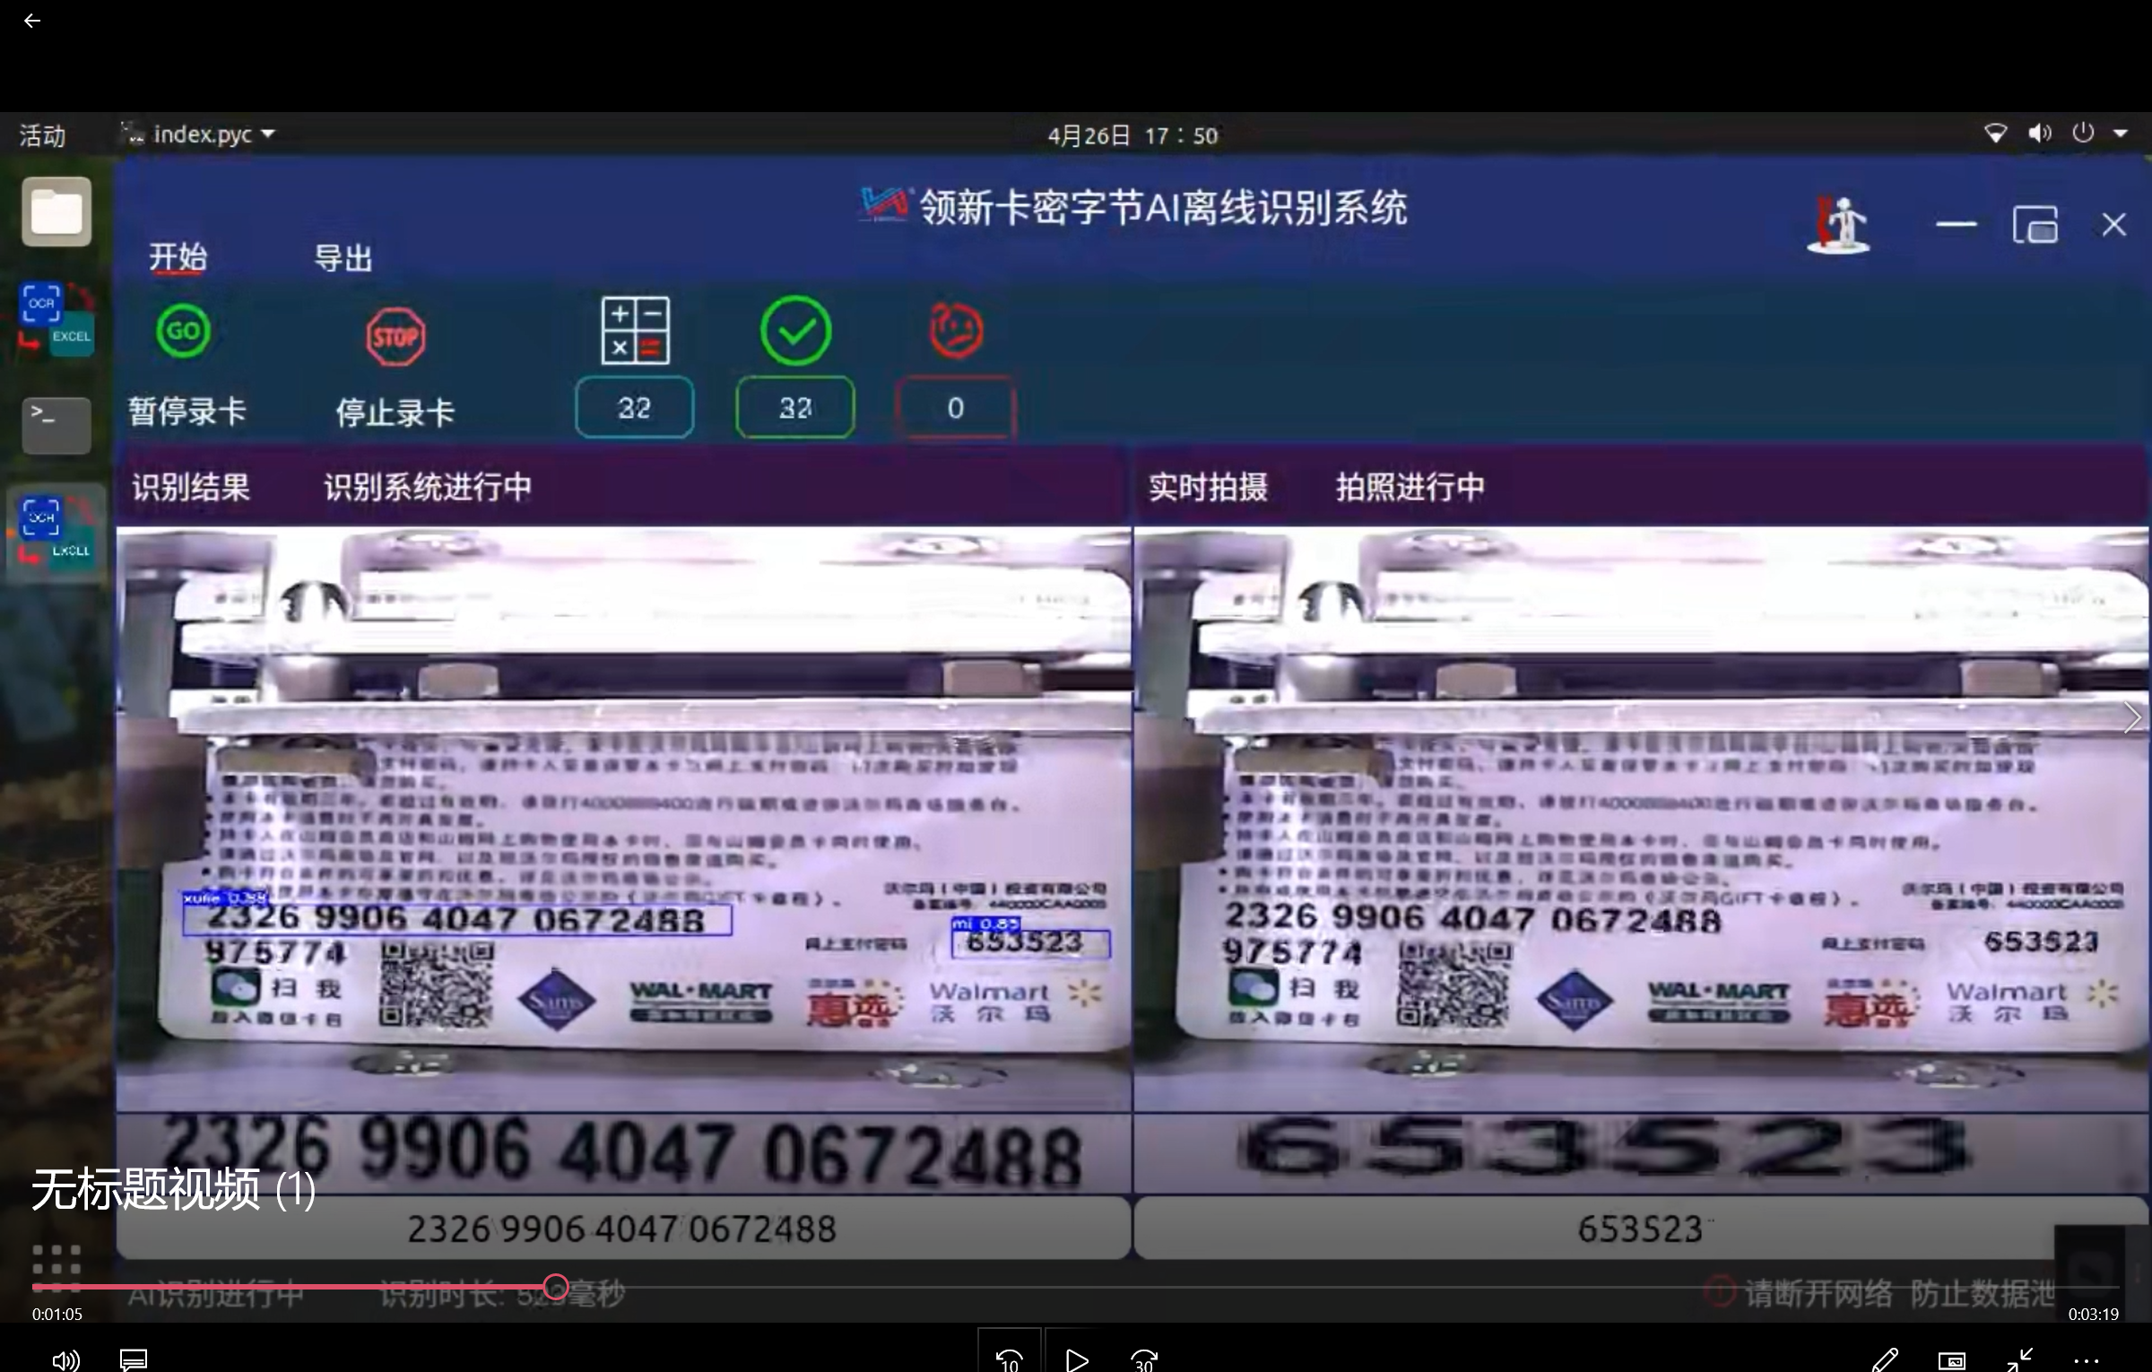Mute the video player volume
The width and height of the screenshot is (2152, 1372).
[65, 1359]
